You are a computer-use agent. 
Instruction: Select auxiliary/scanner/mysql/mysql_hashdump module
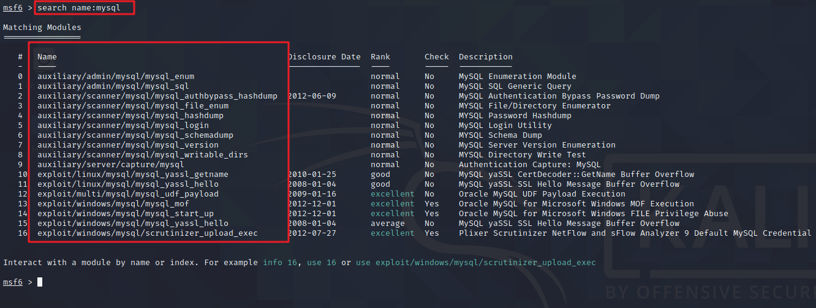[130, 116]
